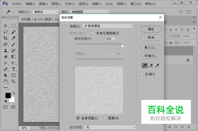Select the Rectangular Marquee tool
This screenshot has width=198, height=131.
tap(13, 26)
